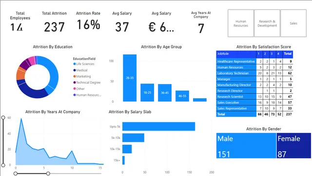Select the 26-35 age group bar
The image size is (312, 176).
[130, 78]
